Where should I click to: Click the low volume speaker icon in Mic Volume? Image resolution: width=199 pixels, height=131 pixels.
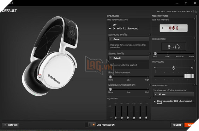[155, 68]
